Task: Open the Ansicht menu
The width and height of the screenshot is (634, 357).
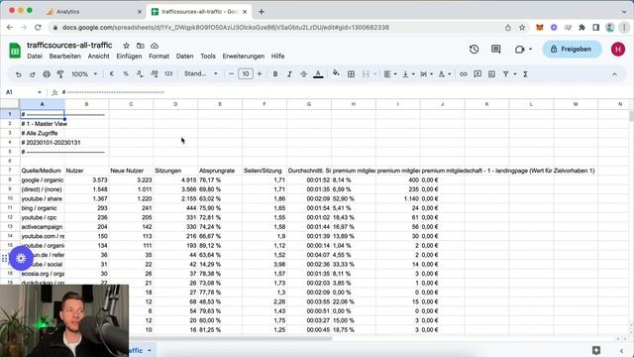Action: click(99, 57)
